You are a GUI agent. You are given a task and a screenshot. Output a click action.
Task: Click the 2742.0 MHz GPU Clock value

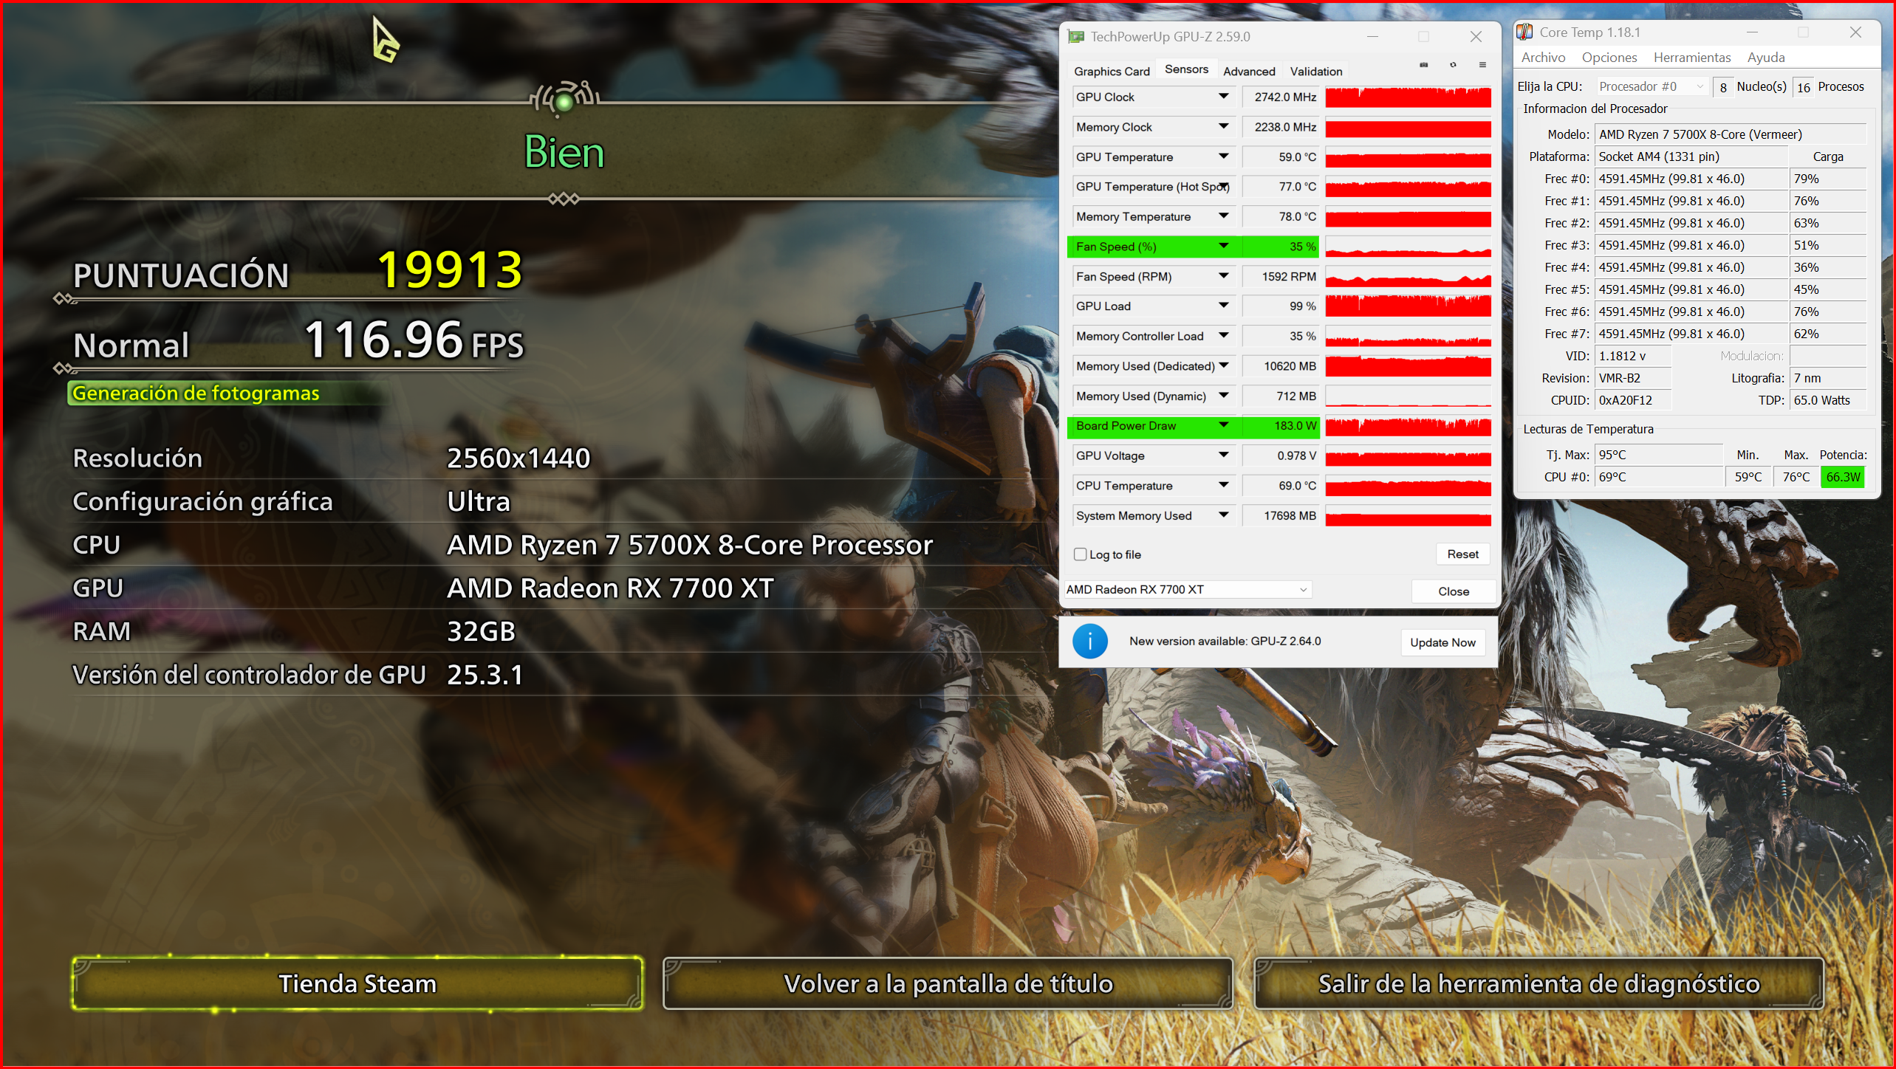tap(1281, 97)
